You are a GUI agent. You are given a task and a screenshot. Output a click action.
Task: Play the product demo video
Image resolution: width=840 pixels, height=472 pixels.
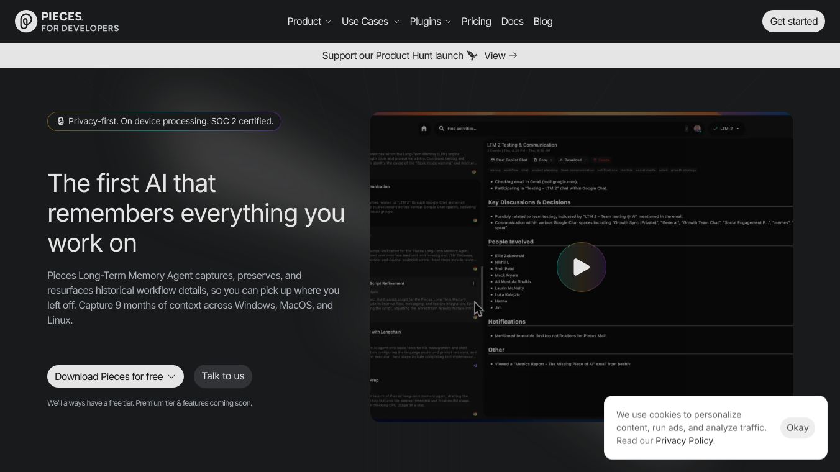[582, 267]
